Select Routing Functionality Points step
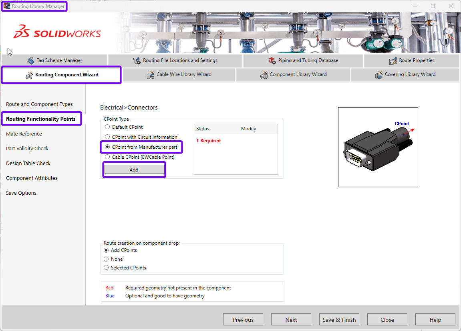Screen dimensions: 461x331 coord(41,119)
